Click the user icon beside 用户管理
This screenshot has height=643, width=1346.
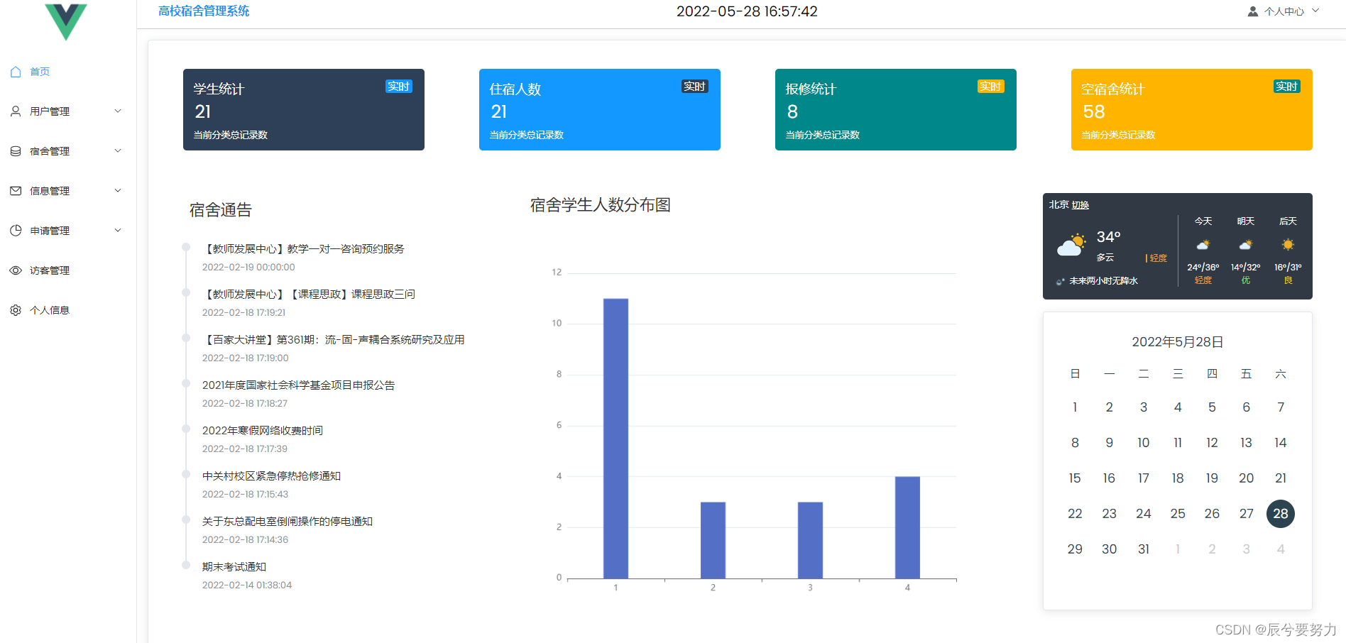pyautogui.click(x=16, y=111)
